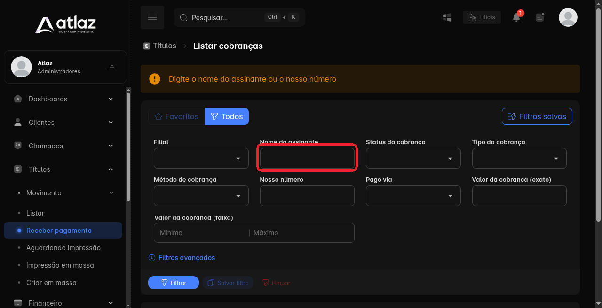The image size is (602, 308).
Task: Click the Clientes person icon
Action: pos(18,122)
